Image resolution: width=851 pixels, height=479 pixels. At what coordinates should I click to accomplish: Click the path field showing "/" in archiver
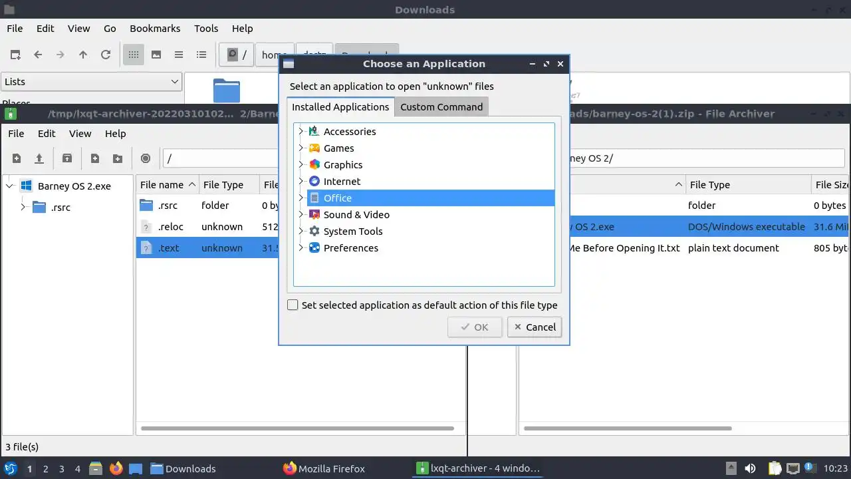221,158
